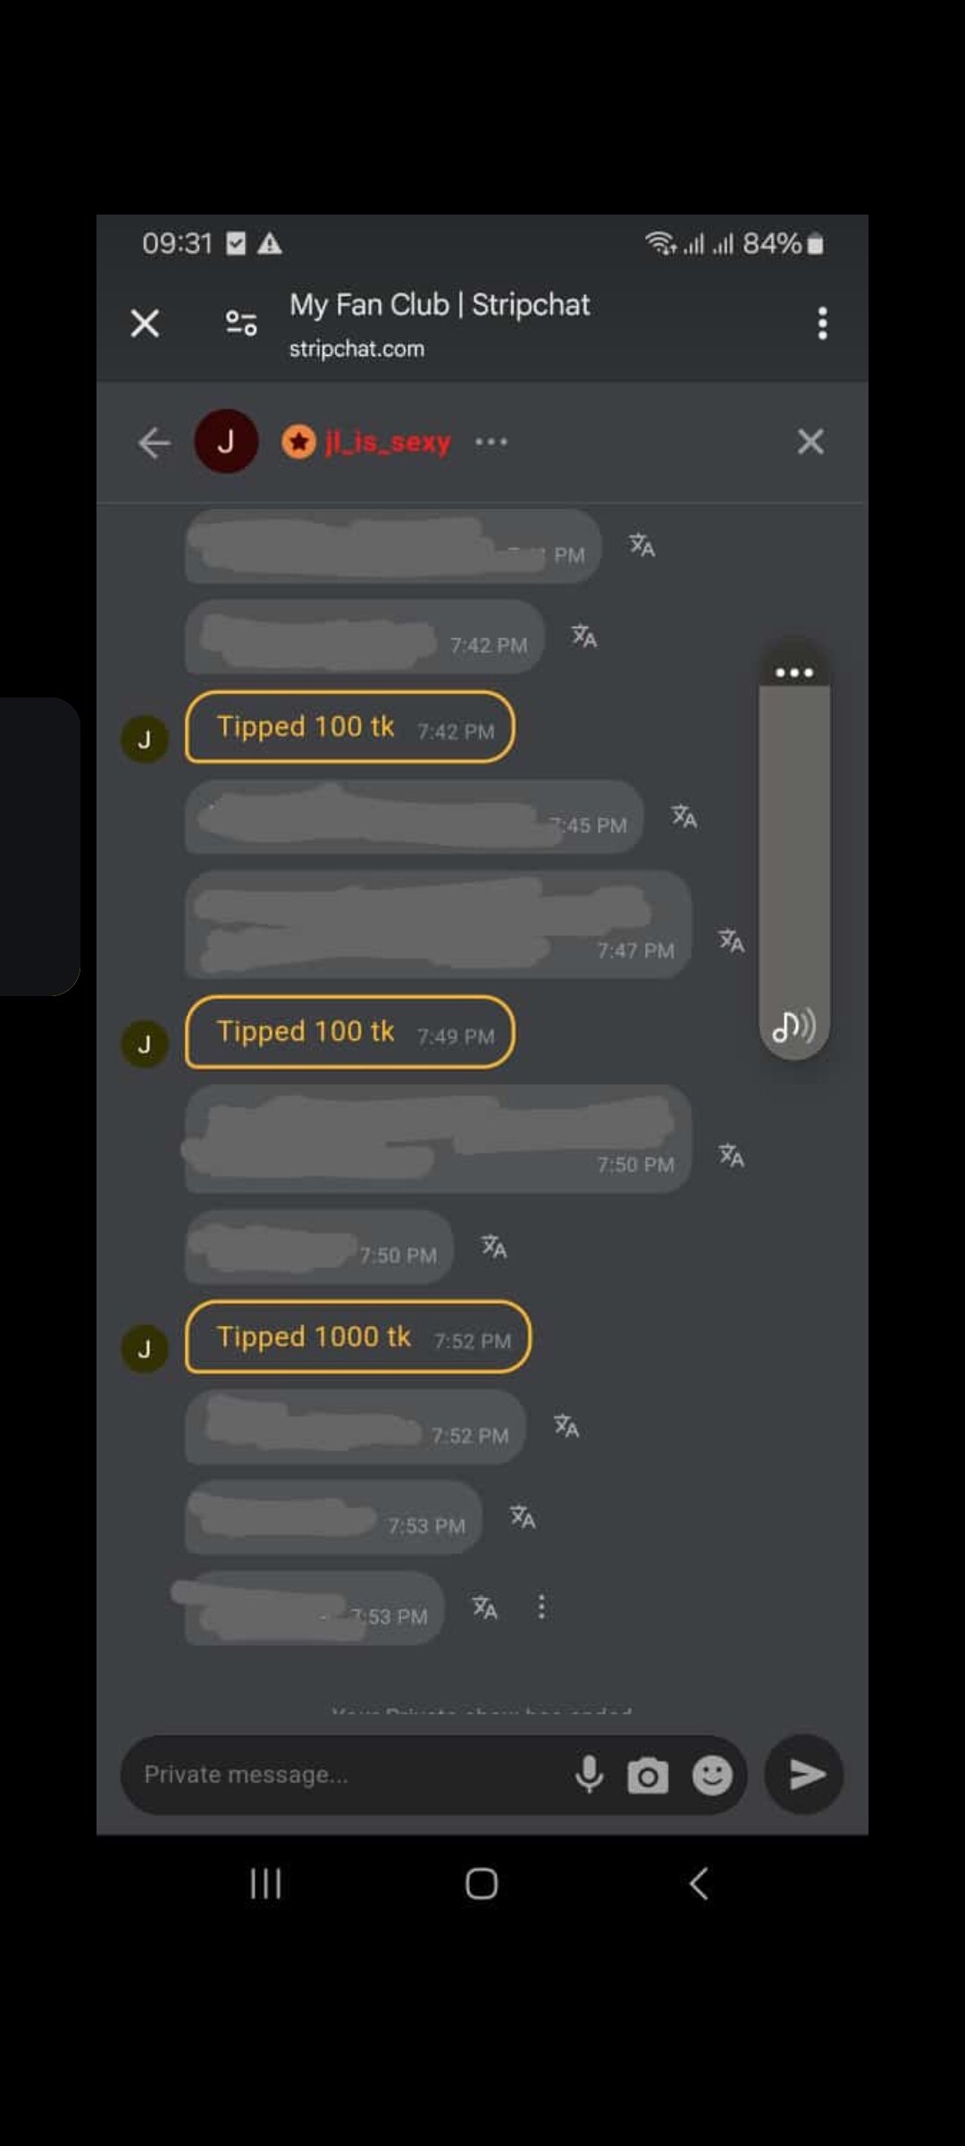Open the camera attachment icon
The height and width of the screenshot is (2146, 965).
coord(648,1776)
